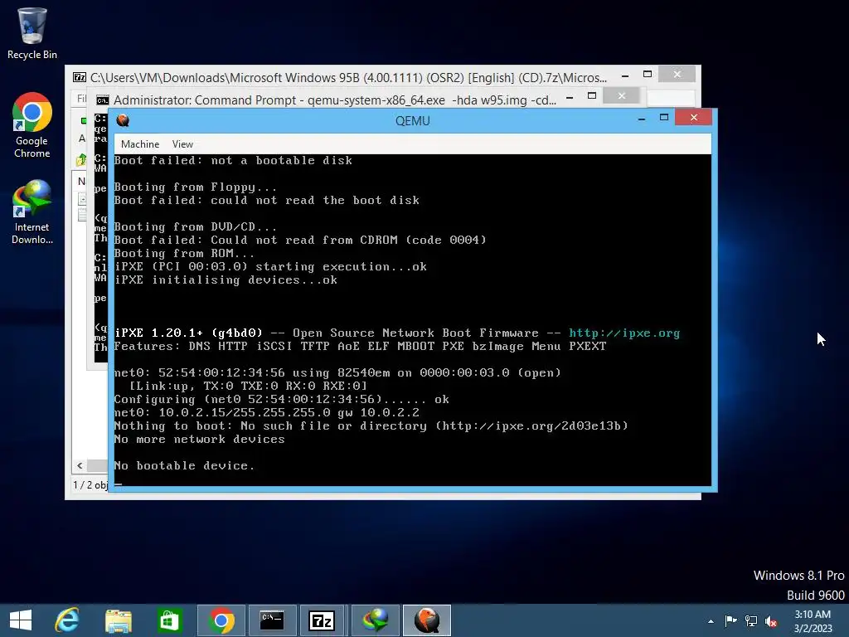
Task: Click the scroll-left arrow in 7-Zip window
Action: tap(80, 465)
